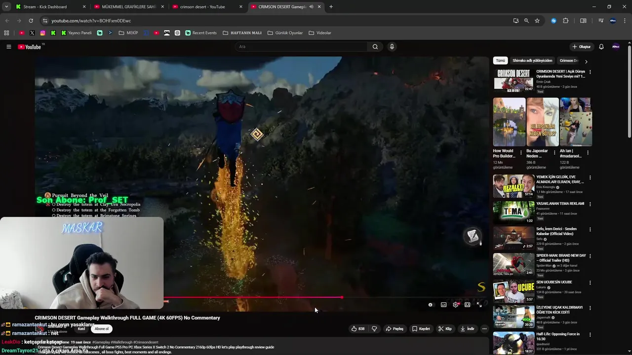Enter fullscreen with the player expand icon

click(479, 305)
